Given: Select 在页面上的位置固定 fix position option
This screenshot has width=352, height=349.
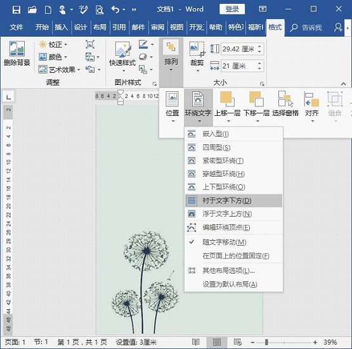Looking at the screenshot, I should [233, 256].
